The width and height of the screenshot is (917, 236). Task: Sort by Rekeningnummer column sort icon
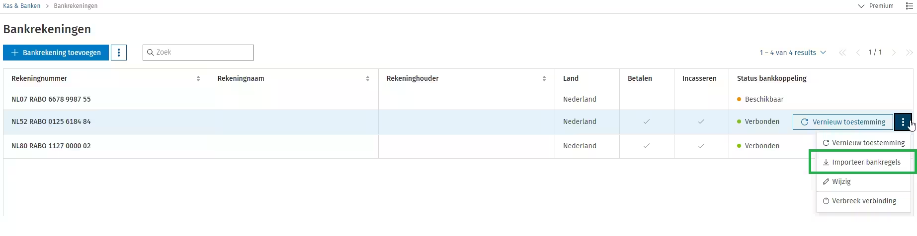click(x=198, y=79)
